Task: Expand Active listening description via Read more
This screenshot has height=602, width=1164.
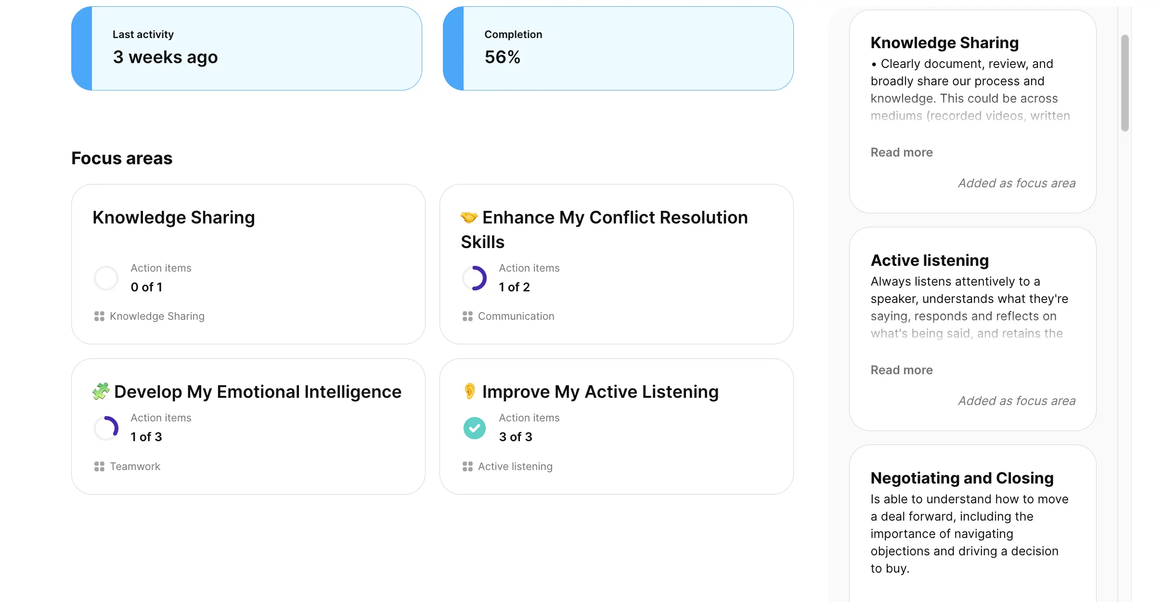Action: (901, 370)
